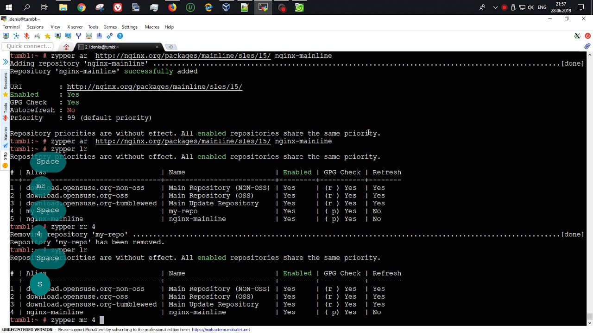
Task: Click the nginx URL in second zypper ar command
Action: pyautogui.click(x=183, y=142)
